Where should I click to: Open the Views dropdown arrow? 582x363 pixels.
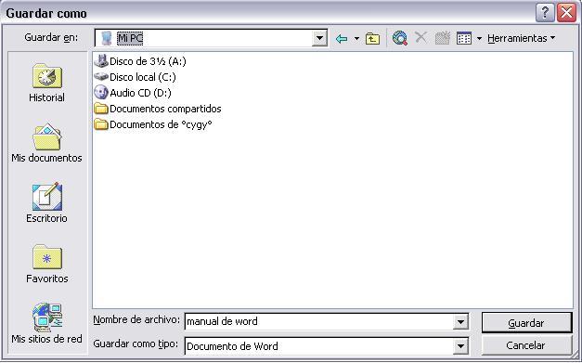[x=479, y=38]
